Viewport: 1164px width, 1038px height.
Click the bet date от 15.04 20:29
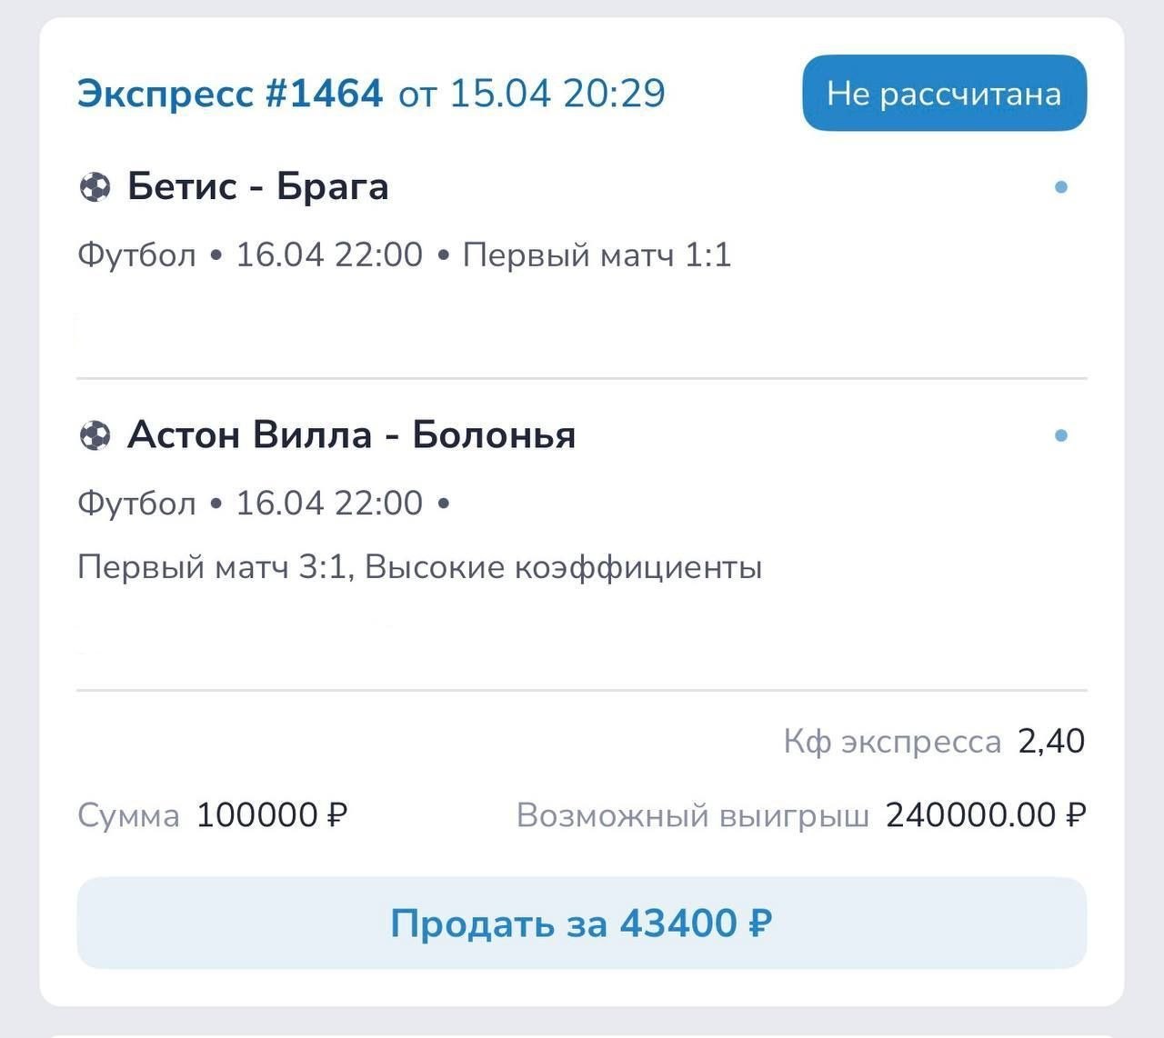tap(532, 94)
